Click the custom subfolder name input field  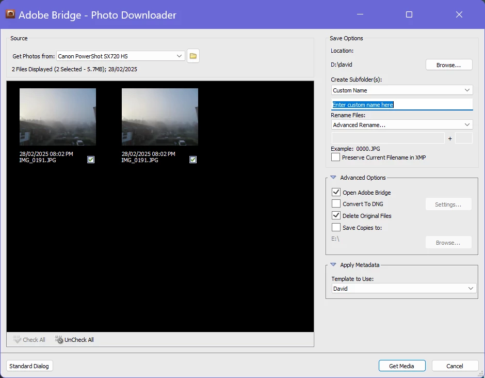(402, 105)
